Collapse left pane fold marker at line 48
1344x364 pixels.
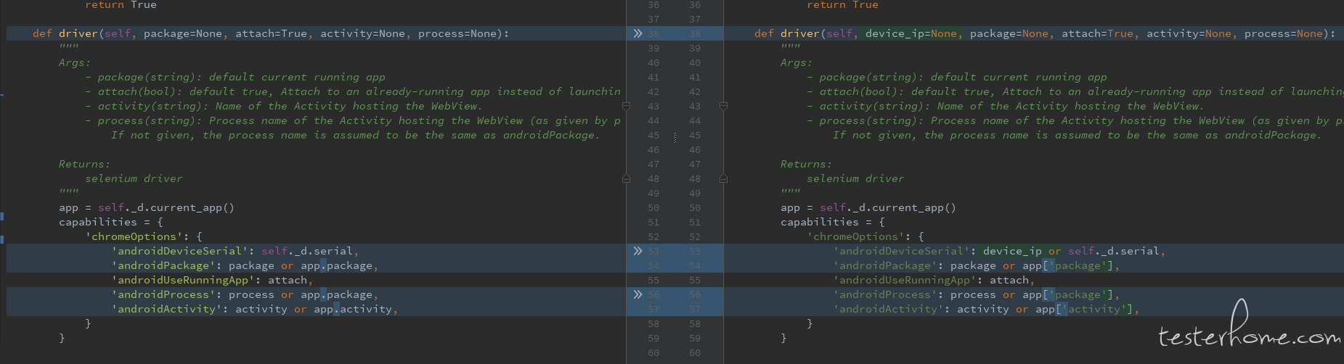626,178
